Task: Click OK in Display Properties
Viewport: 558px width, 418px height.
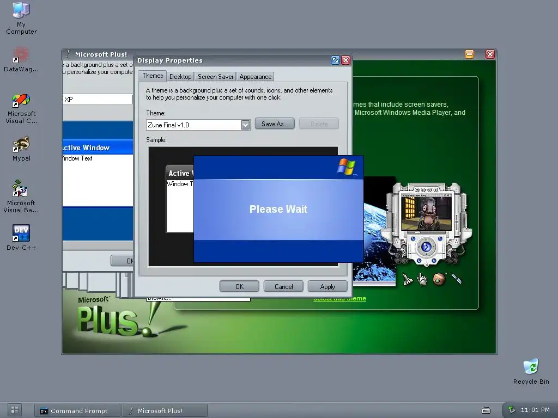Action: 240,286
